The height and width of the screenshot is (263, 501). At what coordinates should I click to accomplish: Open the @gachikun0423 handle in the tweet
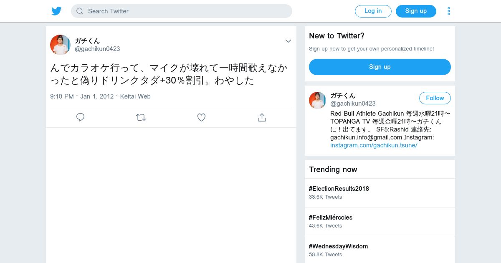pyautogui.click(x=97, y=49)
